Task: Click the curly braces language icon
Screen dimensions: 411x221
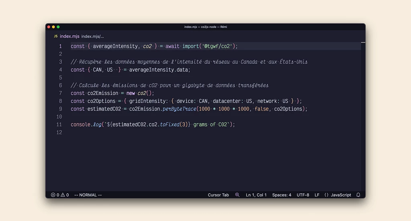Action: click(x=326, y=195)
